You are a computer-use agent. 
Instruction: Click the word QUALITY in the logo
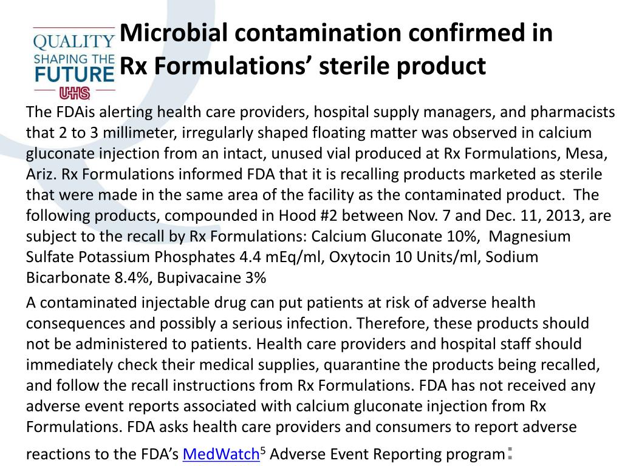pos(74,42)
